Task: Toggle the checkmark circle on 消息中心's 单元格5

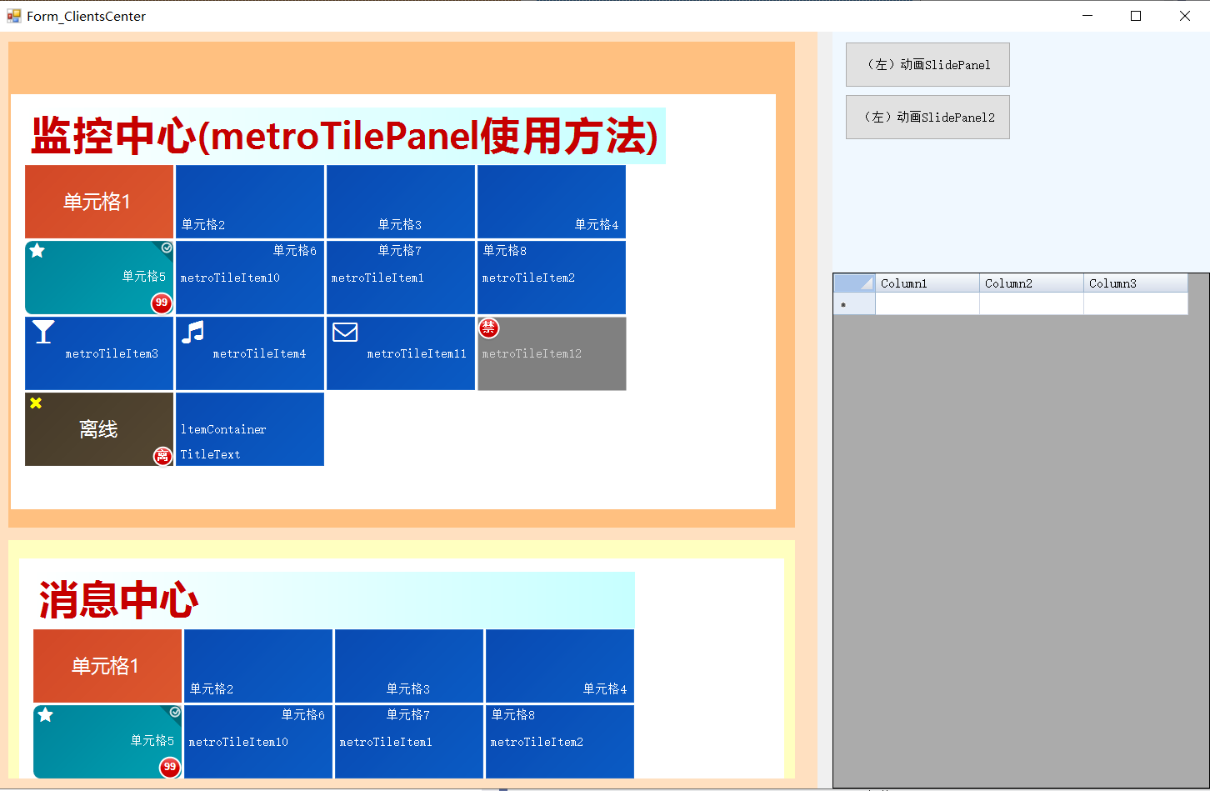Action: pyautogui.click(x=174, y=712)
